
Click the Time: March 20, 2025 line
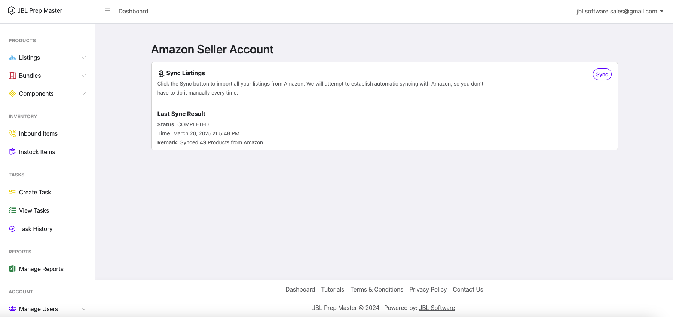(x=198, y=133)
